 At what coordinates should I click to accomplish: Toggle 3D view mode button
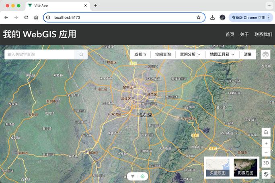click(266, 163)
